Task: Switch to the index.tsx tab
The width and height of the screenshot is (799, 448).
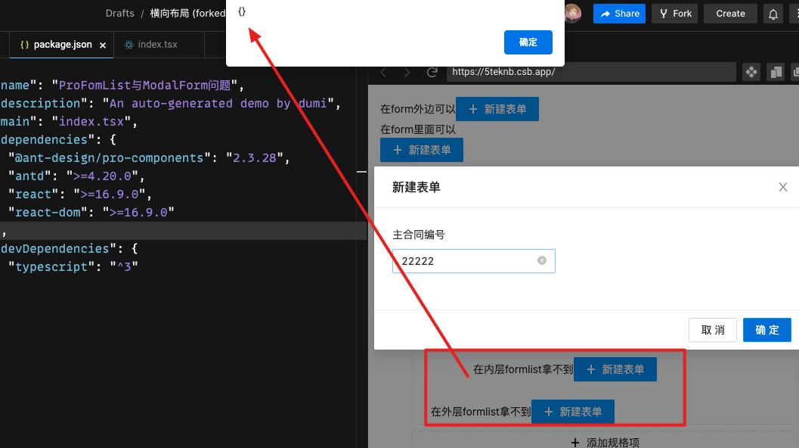Action: coord(159,44)
